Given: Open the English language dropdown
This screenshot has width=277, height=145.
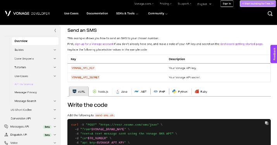Looking at the screenshot, I should point(204,4).
